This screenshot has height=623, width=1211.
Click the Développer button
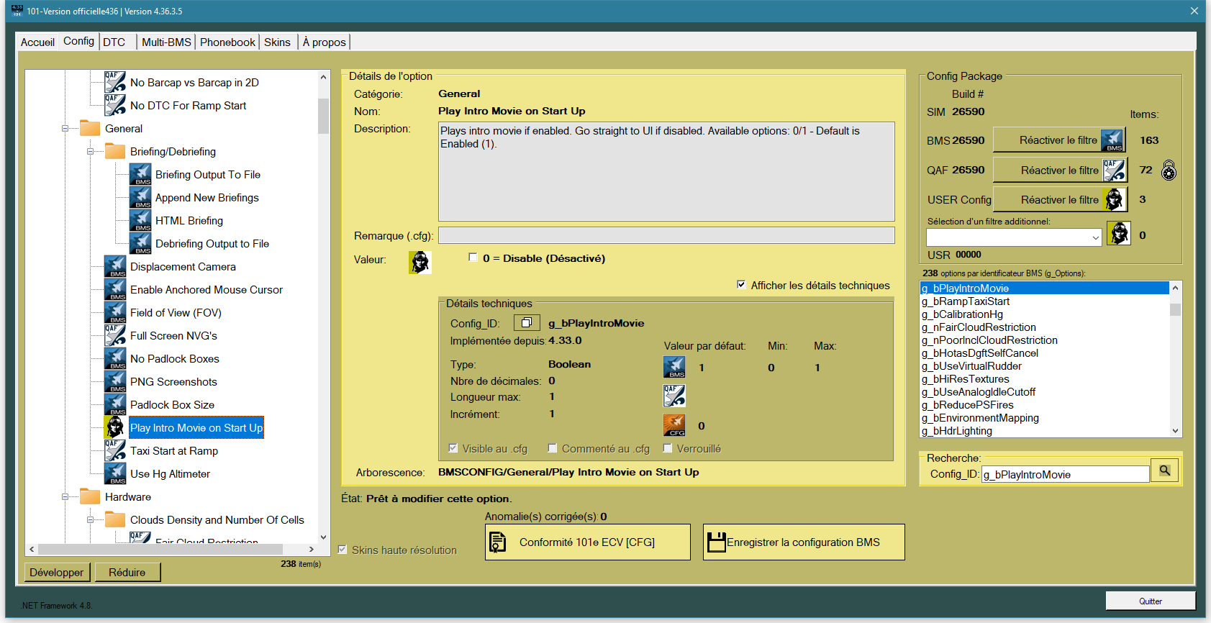[x=57, y=572]
